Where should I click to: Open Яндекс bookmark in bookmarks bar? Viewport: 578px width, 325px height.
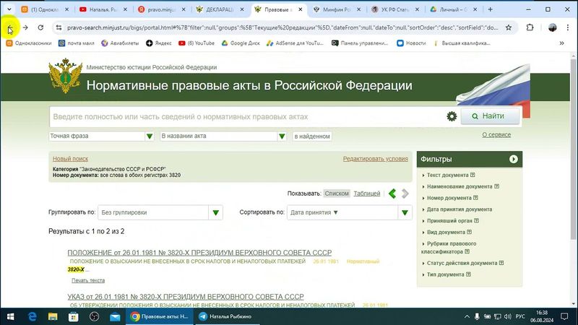coord(159,43)
